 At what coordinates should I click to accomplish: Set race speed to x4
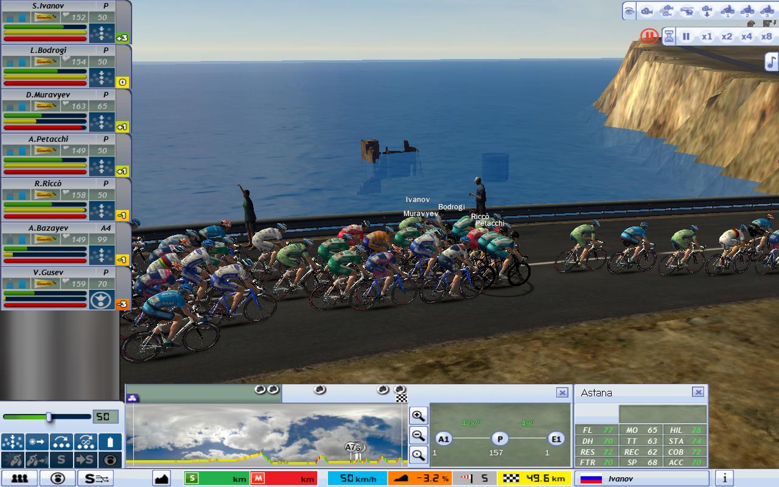click(747, 37)
